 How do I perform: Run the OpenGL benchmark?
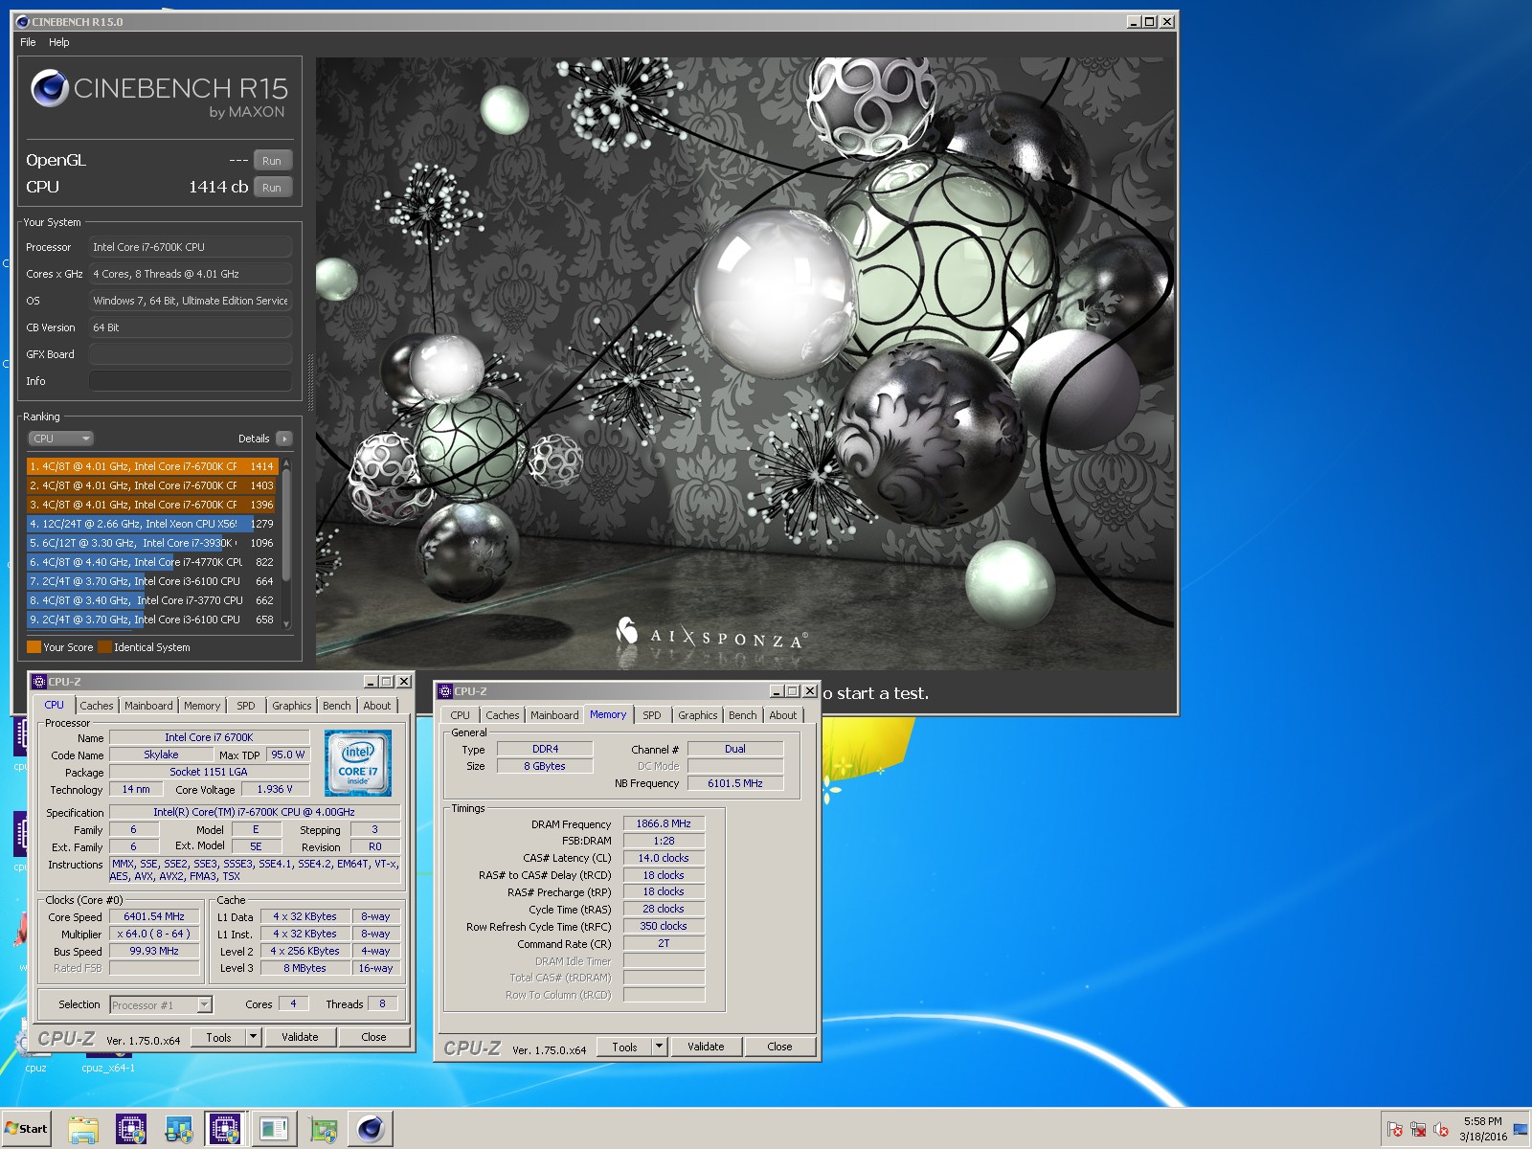tap(272, 161)
